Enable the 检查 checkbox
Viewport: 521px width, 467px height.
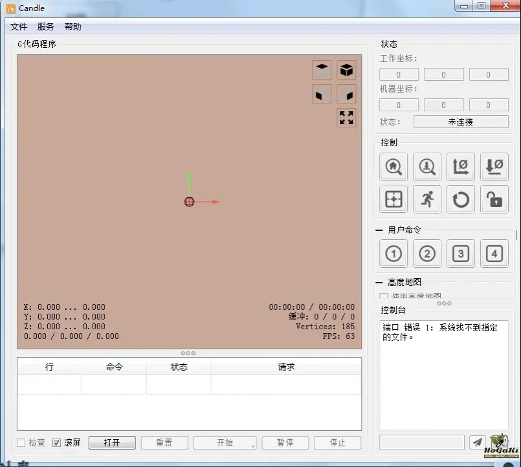(x=21, y=443)
